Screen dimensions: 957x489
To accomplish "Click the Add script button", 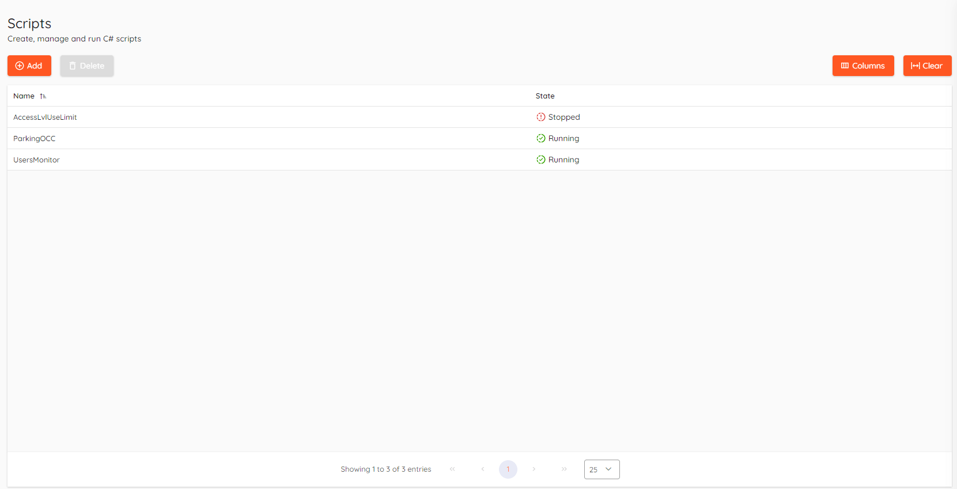I will pyautogui.click(x=29, y=66).
